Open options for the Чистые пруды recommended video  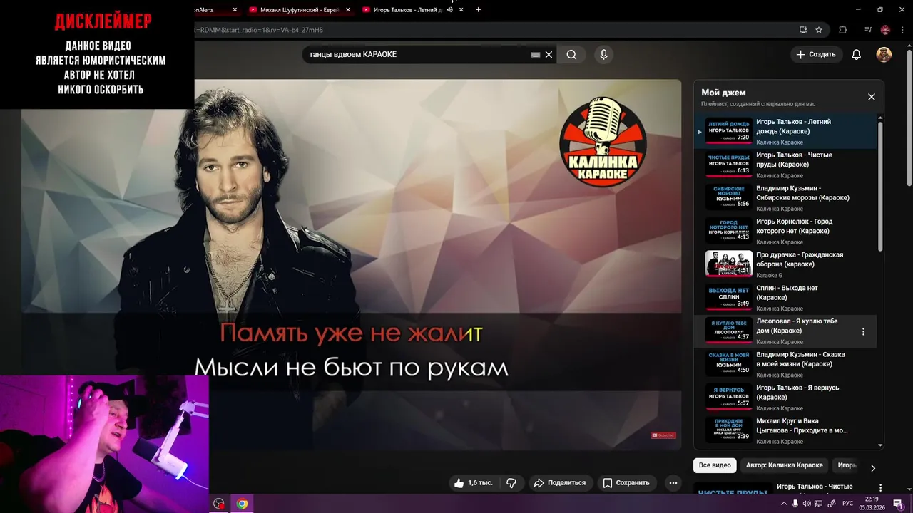(881, 488)
